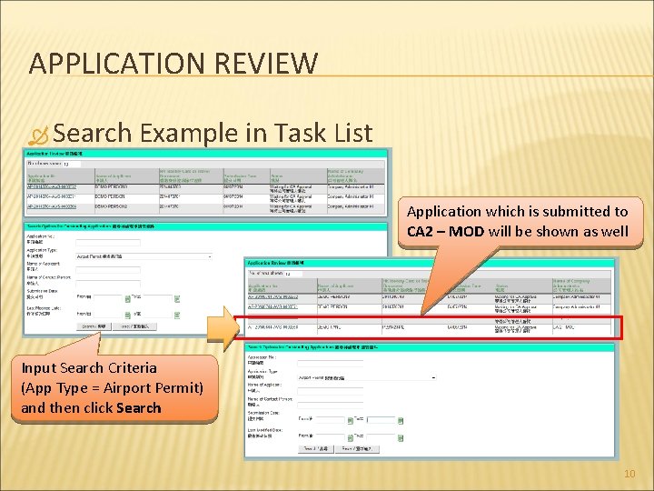Image resolution: width=654 pixels, height=491 pixels.
Task: Open application link in DEMO PERSON1 row, before-search list
Action: (x=52, y=186)
